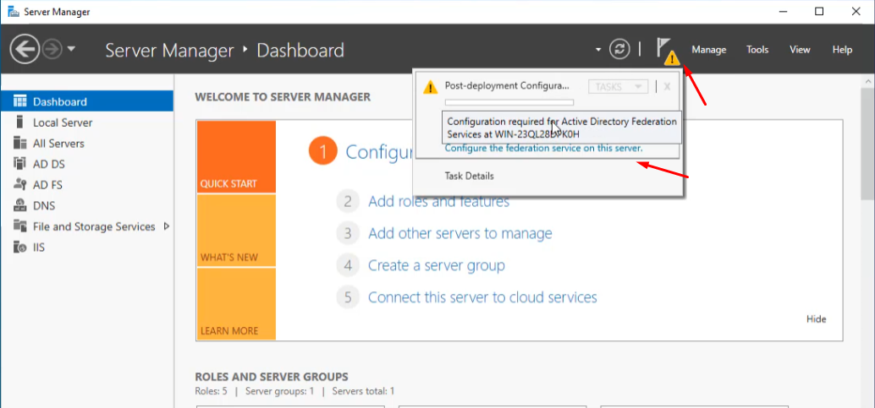Open File and Storage Services
Image resolution: width=875 pixels, height=408 pixels.
(87, 226)
